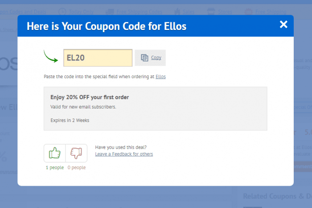Click the copy pages icon beside the code
This screenshot has height=208, width=312.
coord(144,58)
